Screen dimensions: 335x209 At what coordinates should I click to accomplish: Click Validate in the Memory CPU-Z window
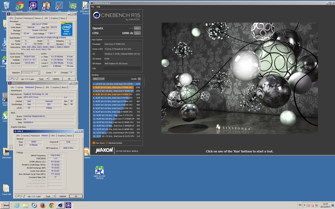click(63, 196)
